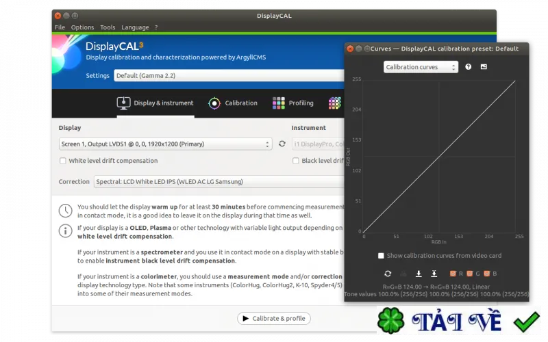Screen dimensions: 548x342
Task: Open the File menu
Action: (60, 27)
